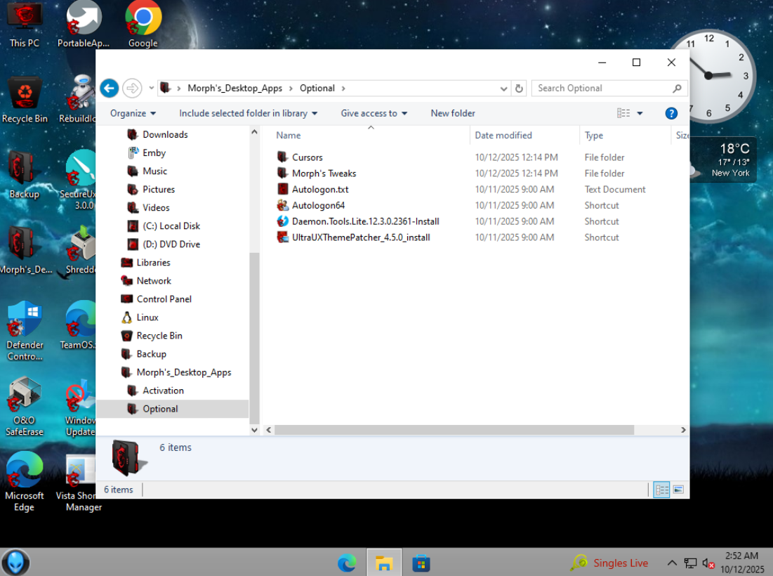Select the Activation folder in navigation tree

coord(163,391)
